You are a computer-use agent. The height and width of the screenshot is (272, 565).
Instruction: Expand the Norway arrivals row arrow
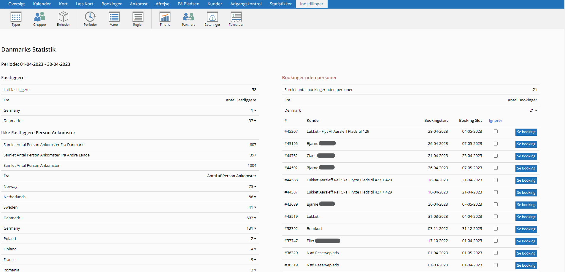pos(255,187)
